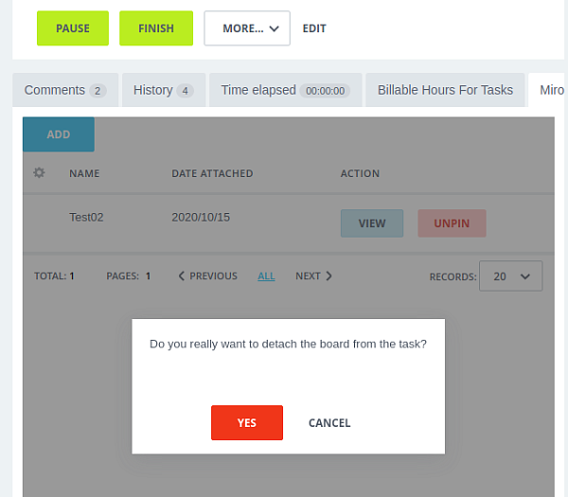Screen dimensions: 568x497
Task: Open Billable Hours For Tasks tab
Action: [445, 90]
